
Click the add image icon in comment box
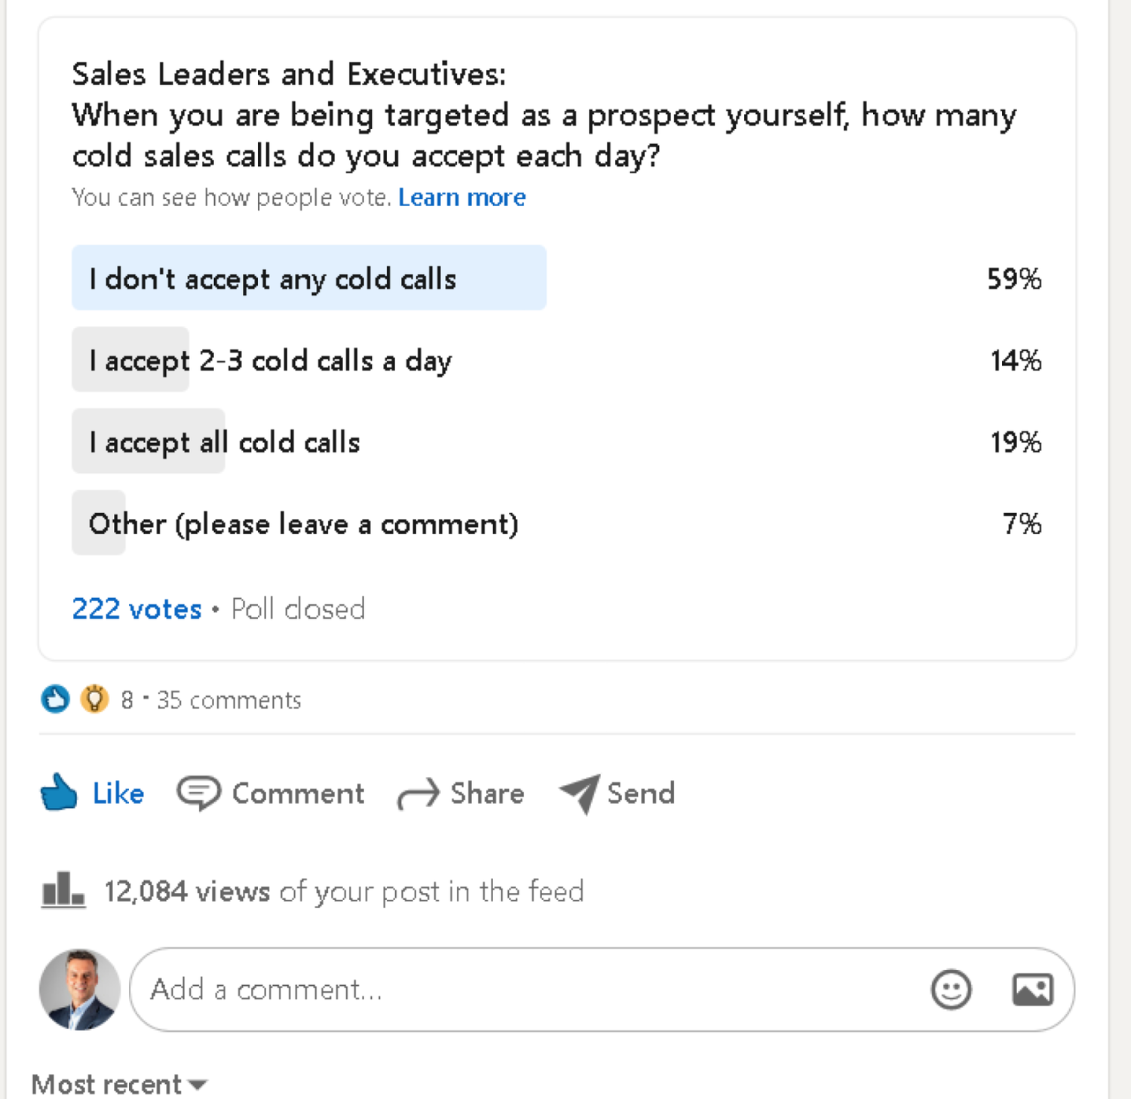(x=1032, y=990)
